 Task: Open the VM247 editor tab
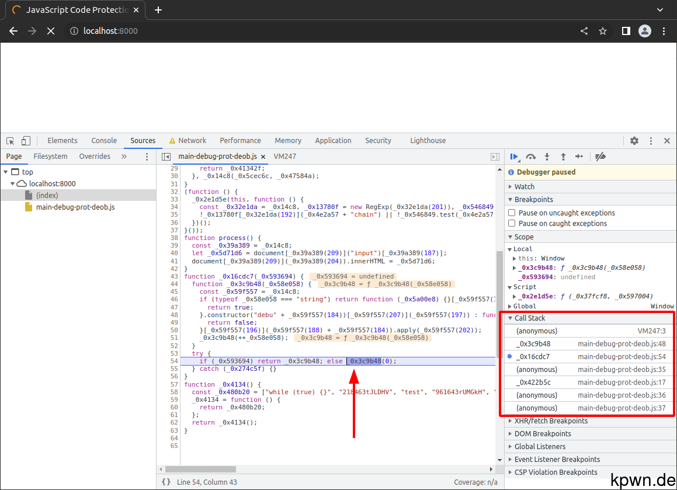284,156
